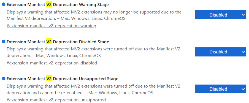
Task: Click the blue dot beside Deprecation Disabled Stage
Action: tap(4, 42)
